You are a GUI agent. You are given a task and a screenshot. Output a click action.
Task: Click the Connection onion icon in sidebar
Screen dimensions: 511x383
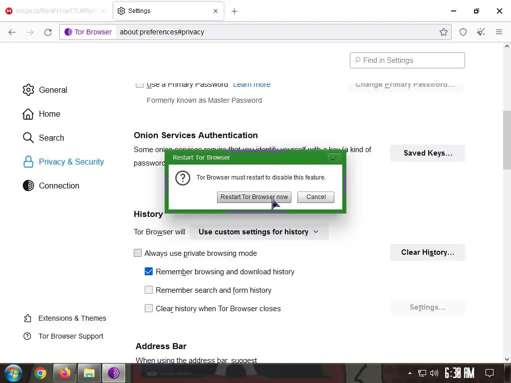28,186
